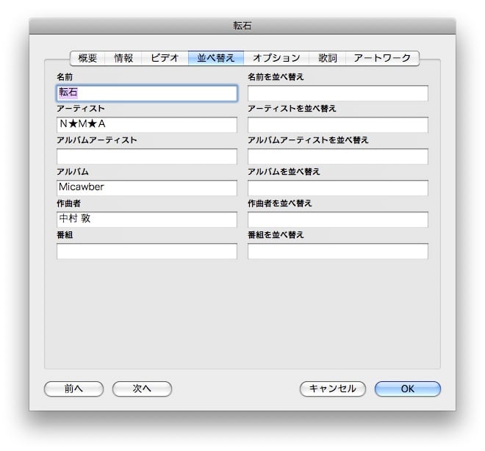
Task: Open the 情報 tab
Action: [x=123, y=58]
